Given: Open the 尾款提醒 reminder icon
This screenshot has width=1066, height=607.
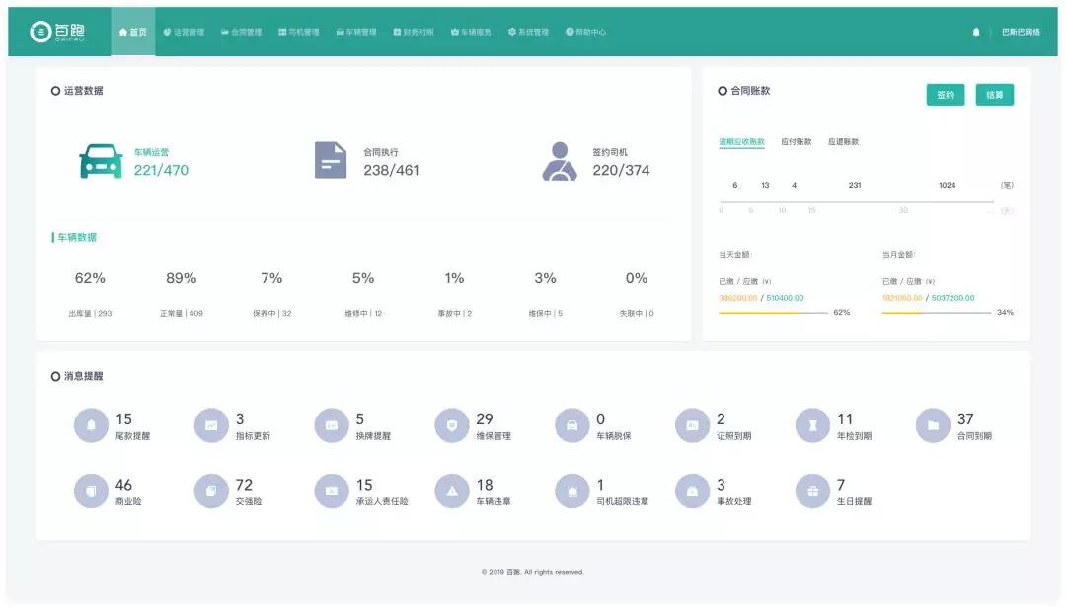Looking at the screenshot, I should tap(91, 425).
